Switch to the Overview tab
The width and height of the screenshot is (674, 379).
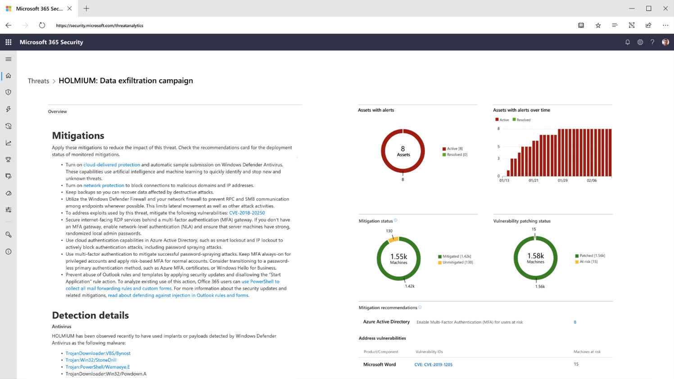(x=57, y=111)
